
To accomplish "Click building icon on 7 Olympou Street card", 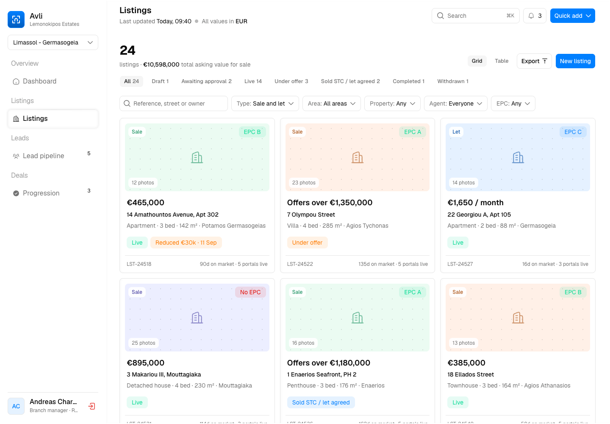I will point(358,157).
